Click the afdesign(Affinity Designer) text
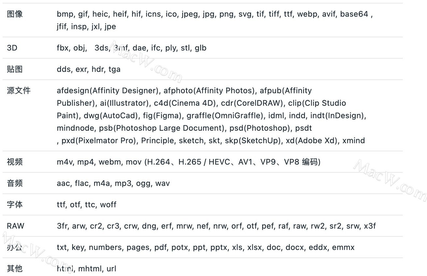The height and width of the screenshot is (276, 427). pyautogui.click(x=108, y=90)
